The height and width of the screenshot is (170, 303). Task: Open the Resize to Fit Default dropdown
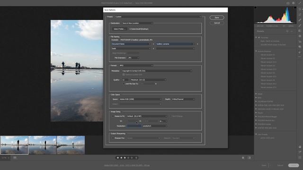tap(147, 116)
